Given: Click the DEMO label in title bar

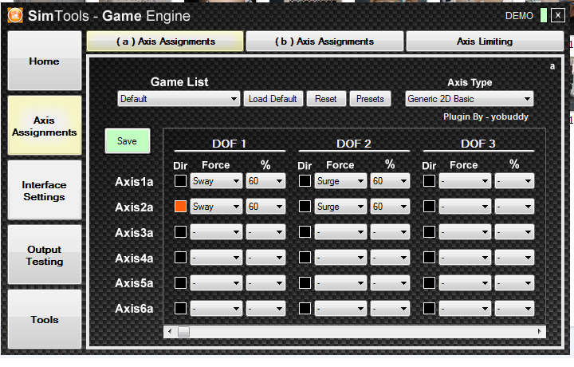Looking at the screenshot, I should [519, 16].
